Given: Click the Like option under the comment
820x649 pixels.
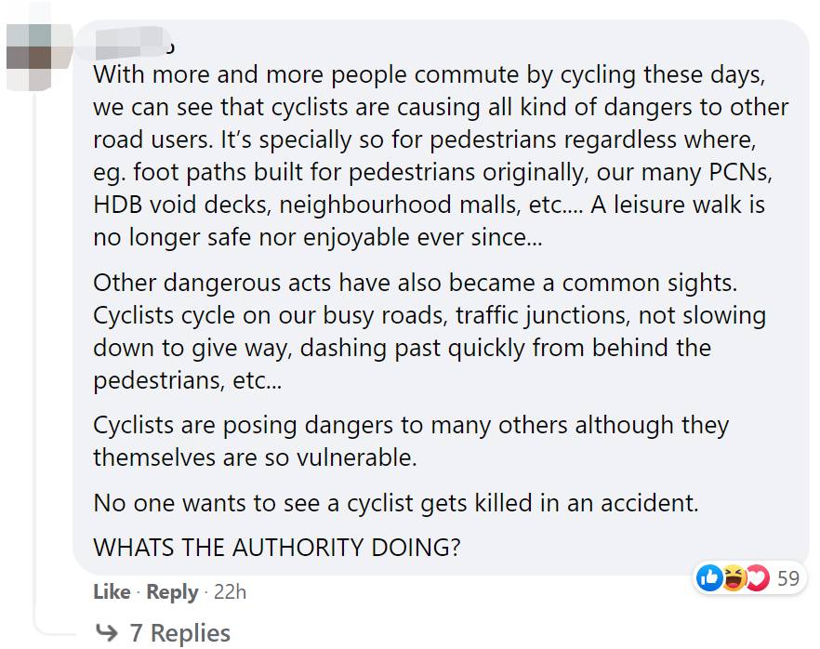Looking at the screenshot, I should click(111, 592).
